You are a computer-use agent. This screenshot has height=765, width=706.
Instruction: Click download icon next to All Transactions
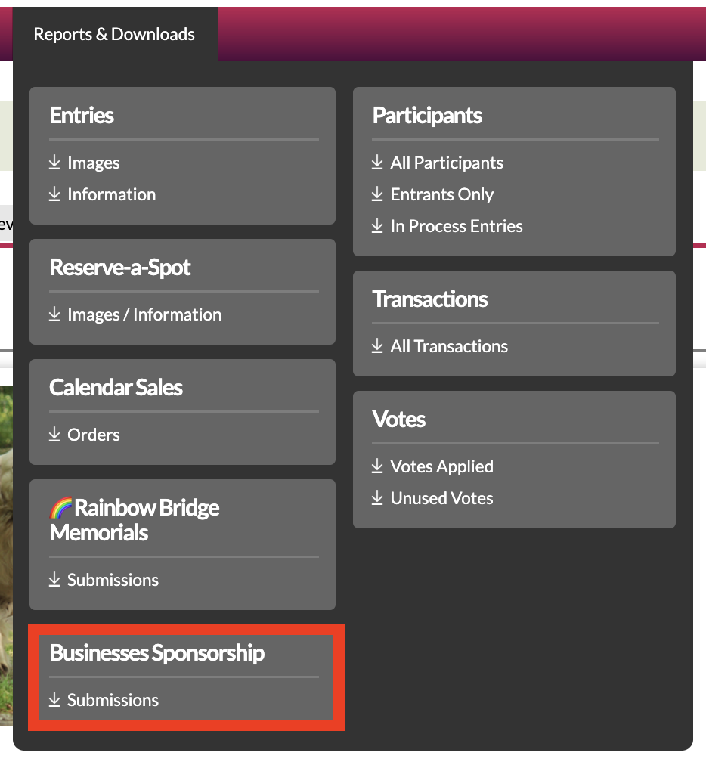click(377, 346)
